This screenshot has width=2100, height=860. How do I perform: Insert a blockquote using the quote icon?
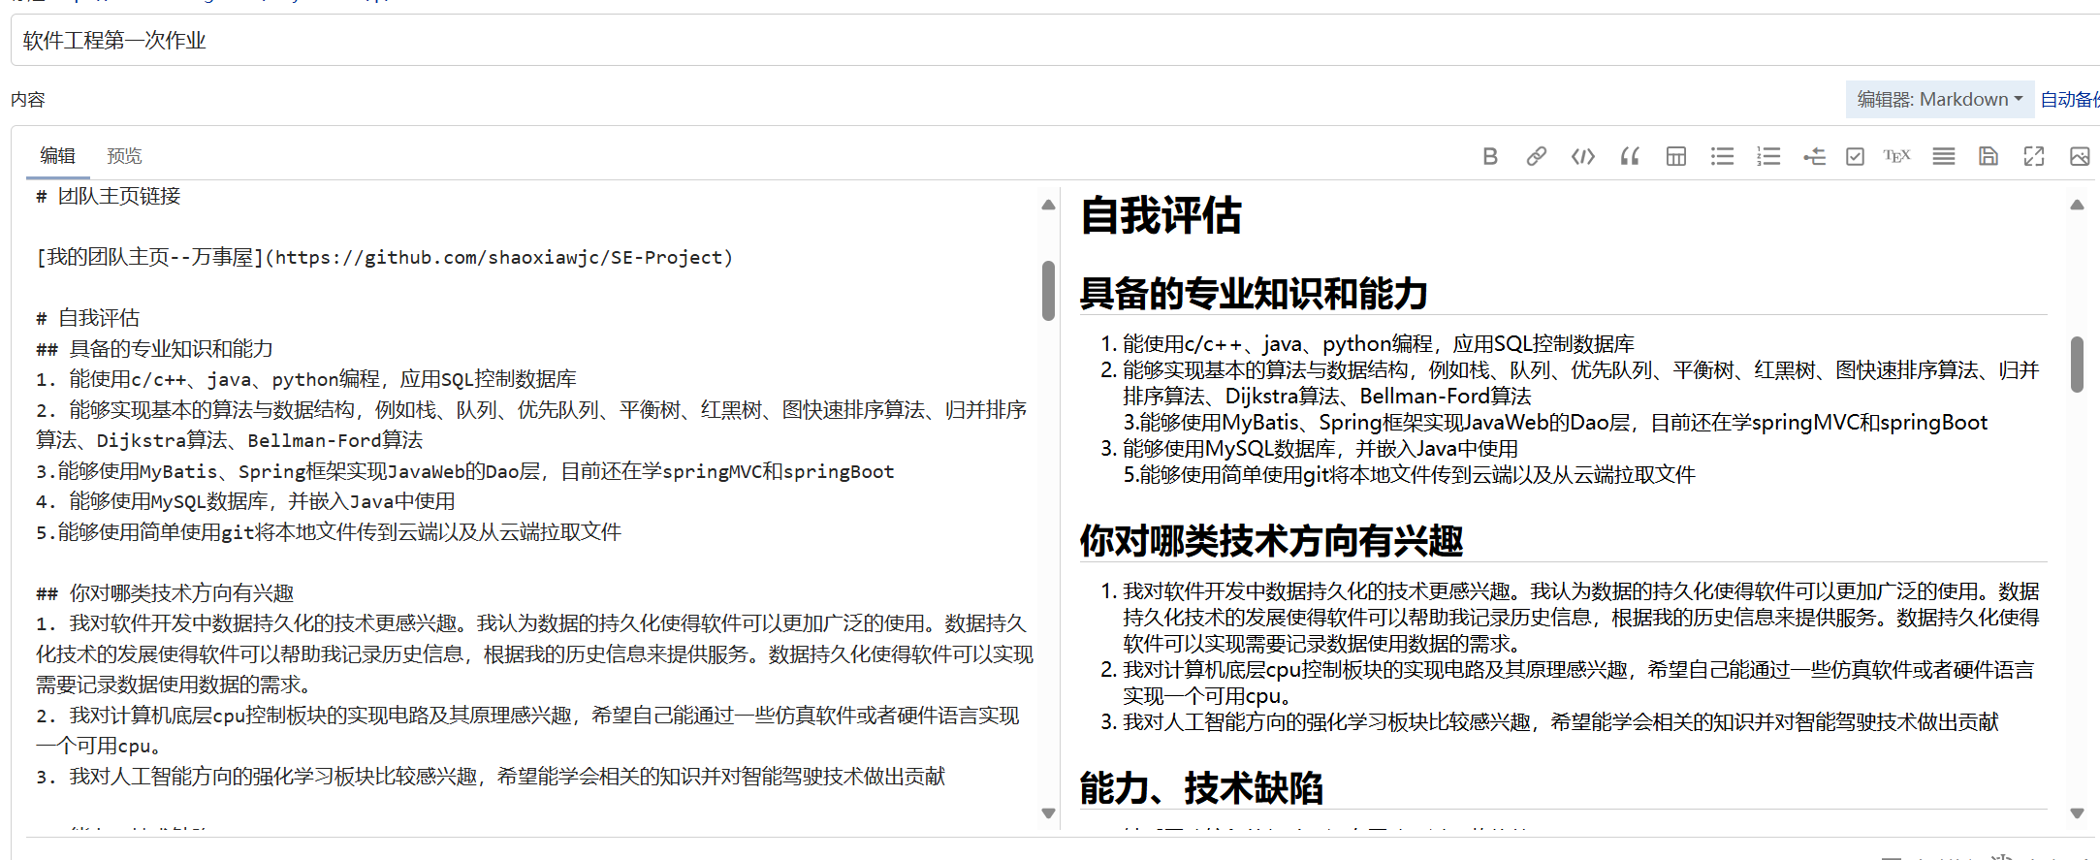(x=1630, y=156)
